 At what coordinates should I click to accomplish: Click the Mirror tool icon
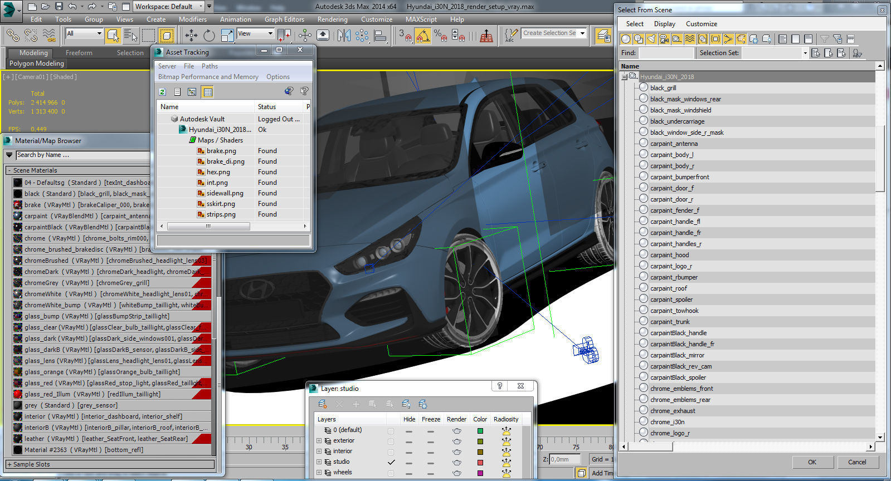tap(344, 36)
